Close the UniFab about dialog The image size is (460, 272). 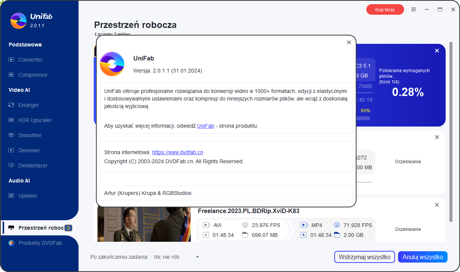click(349, 42)
